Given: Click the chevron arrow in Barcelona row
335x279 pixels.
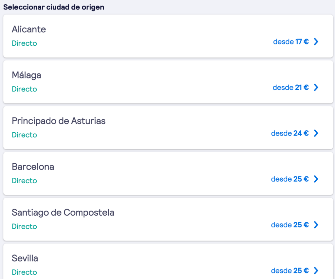Looking at the screenshot, I should (316, 179).
